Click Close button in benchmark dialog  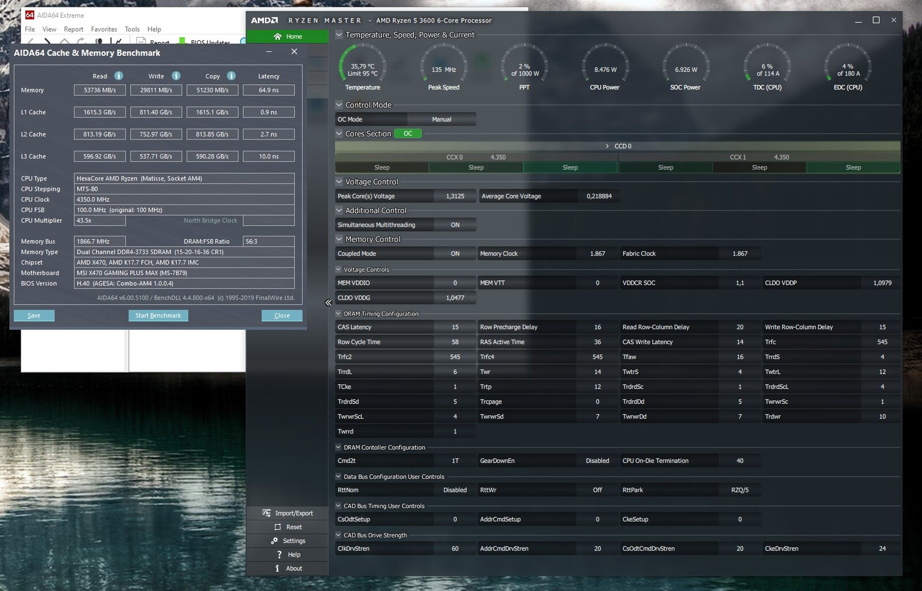click(x=282, y=315)
